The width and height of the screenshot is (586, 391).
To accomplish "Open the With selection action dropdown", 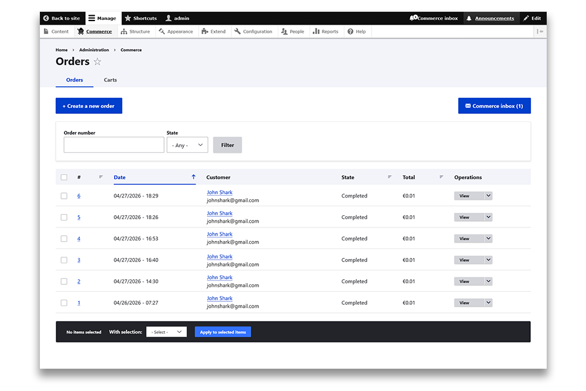I will coord(166,332).
